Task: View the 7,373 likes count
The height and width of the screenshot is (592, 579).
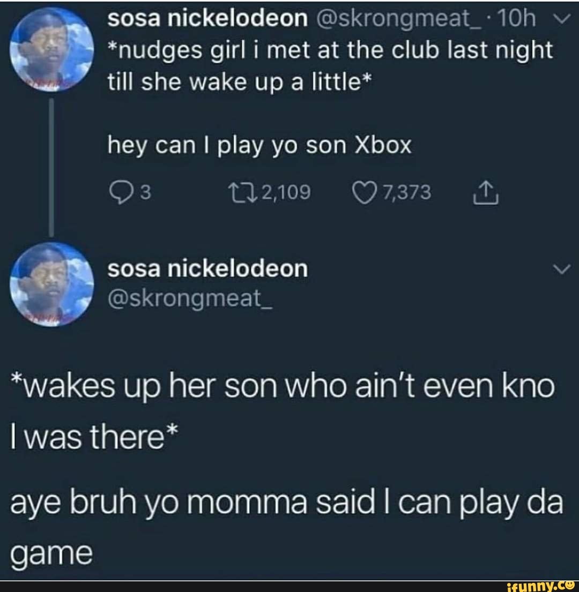Action: 407,192
